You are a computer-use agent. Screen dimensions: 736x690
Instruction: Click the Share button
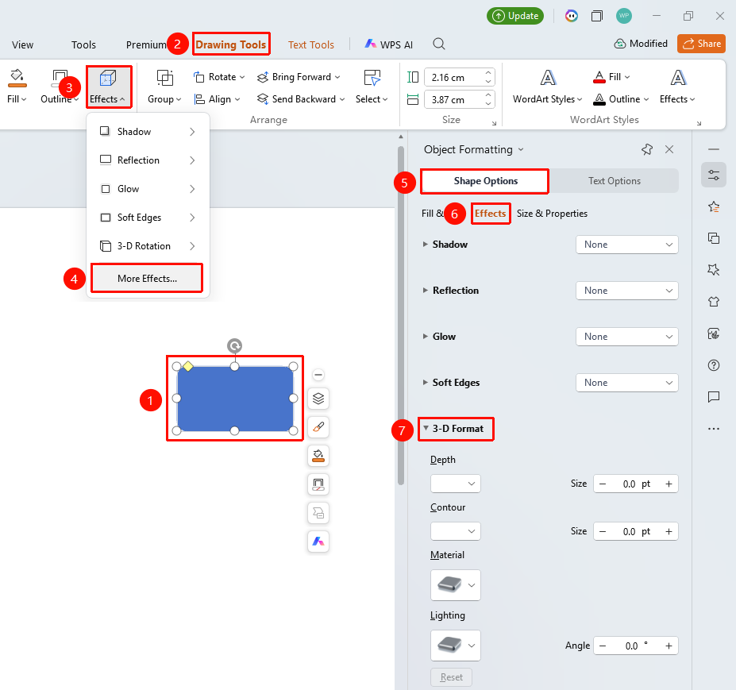pos(701,44)
